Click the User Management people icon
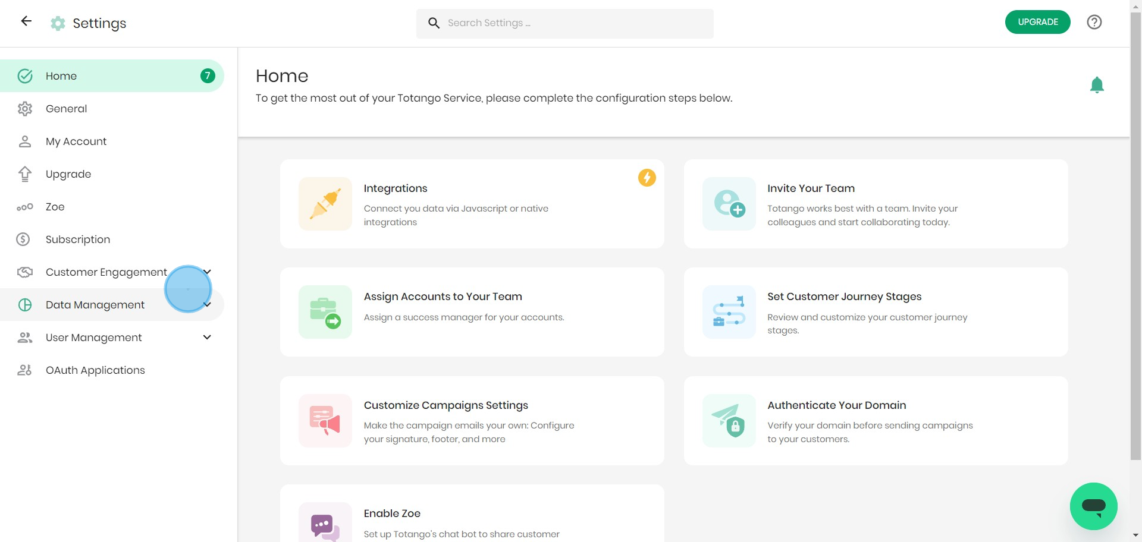 pos(25,338)
